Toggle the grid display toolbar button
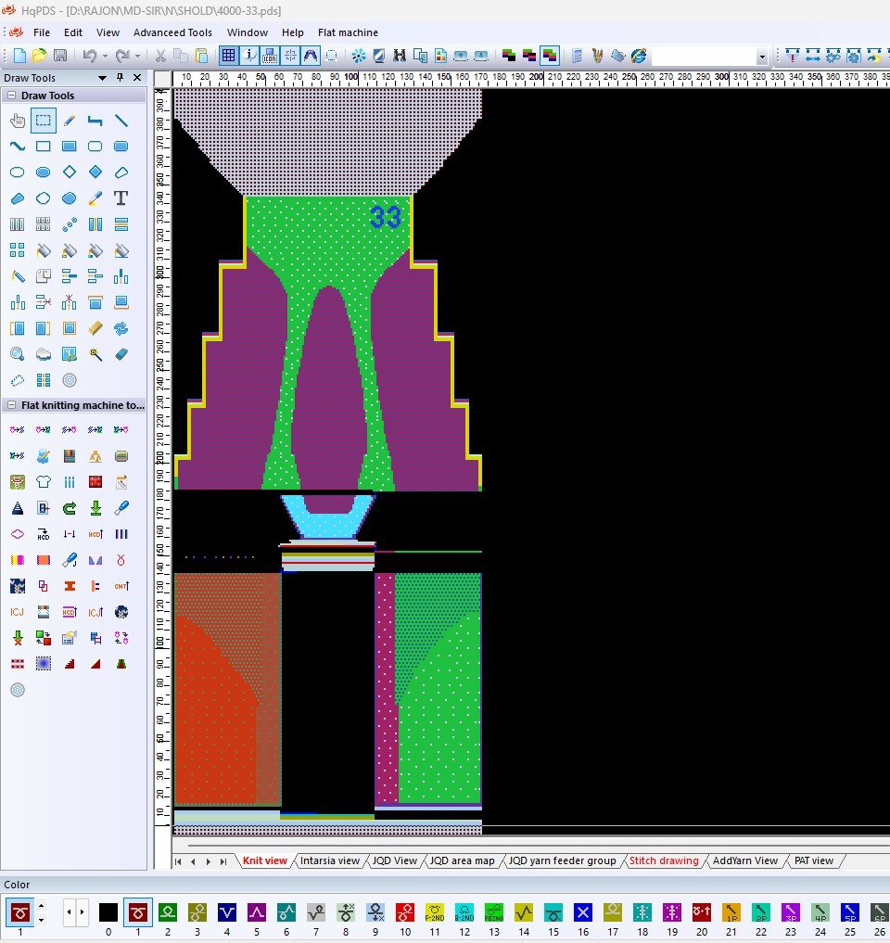This screenshot has width=890, height=943. pos(228,57)
